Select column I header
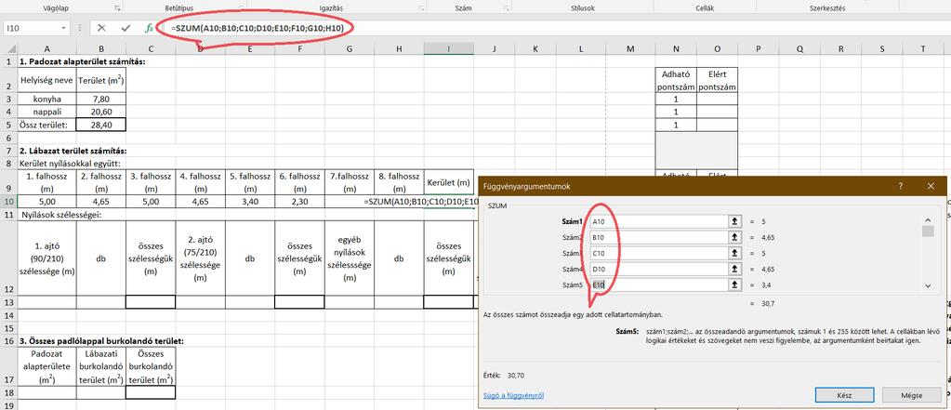This screenshot has height=410, width=951. pyautogui.click(x=448, y=49)
